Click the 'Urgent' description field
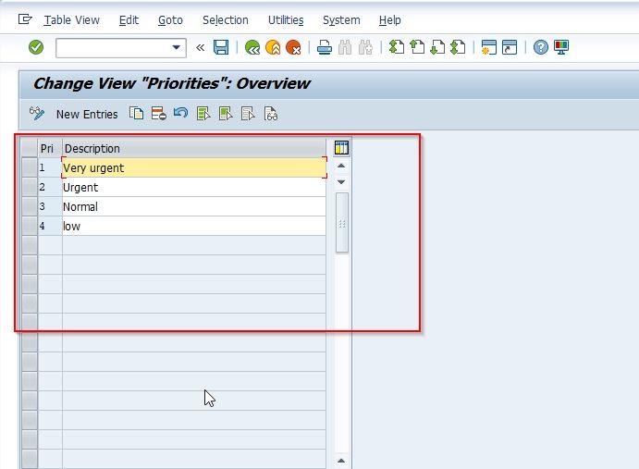Image resolution: width=639 pixels, height=469 pixels. pyautogui.click(x=194, y=187)
